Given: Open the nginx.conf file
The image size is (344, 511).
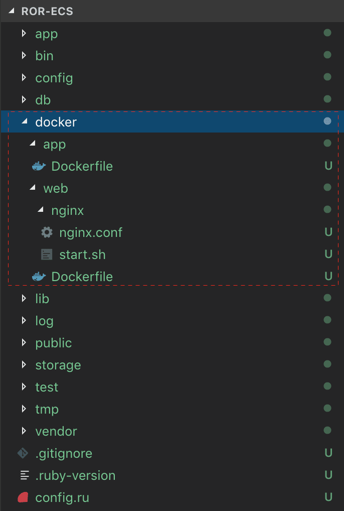Looking at the screenshot, I should coord(91,233).
